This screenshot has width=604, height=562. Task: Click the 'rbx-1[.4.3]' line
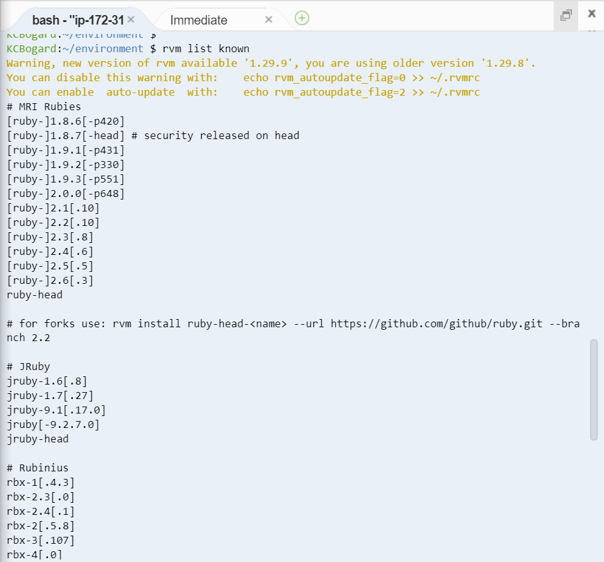pos(40,483)
